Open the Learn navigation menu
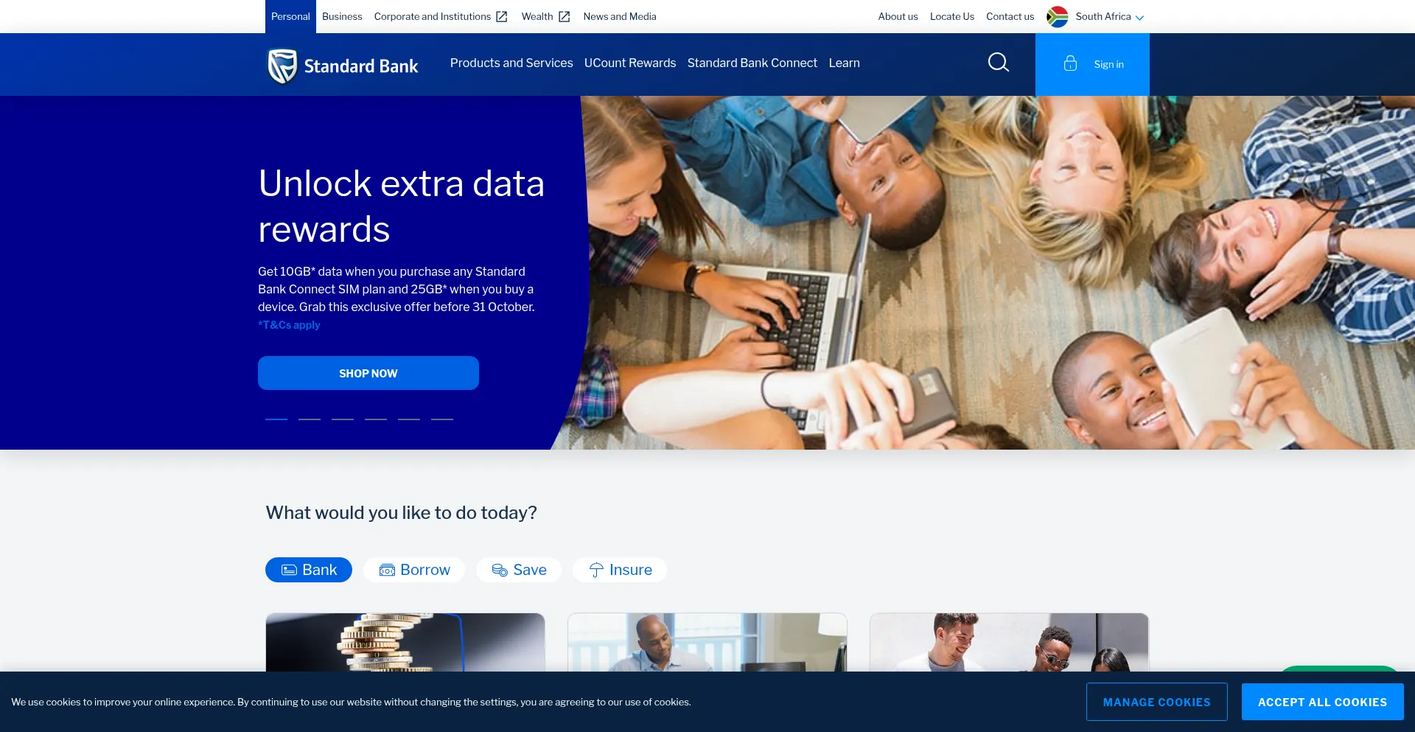The width and height of the screenshot is (1415, 732). (844, 63)
